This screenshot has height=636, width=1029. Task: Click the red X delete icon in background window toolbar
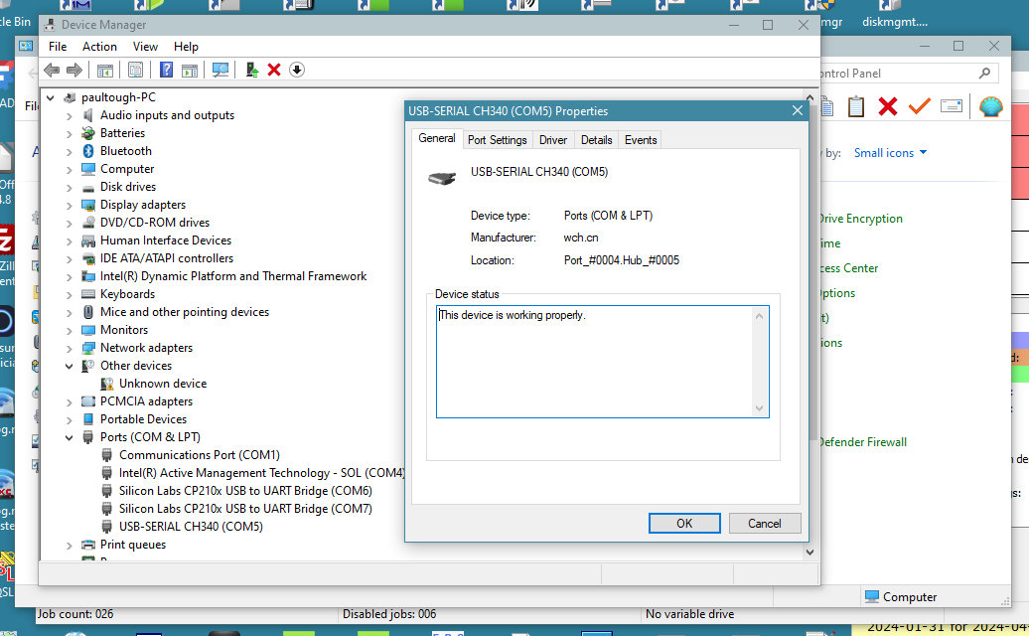887,106
